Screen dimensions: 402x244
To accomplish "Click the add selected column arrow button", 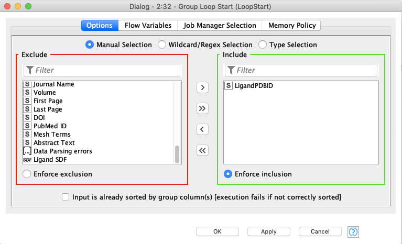I will pos(202,87).
